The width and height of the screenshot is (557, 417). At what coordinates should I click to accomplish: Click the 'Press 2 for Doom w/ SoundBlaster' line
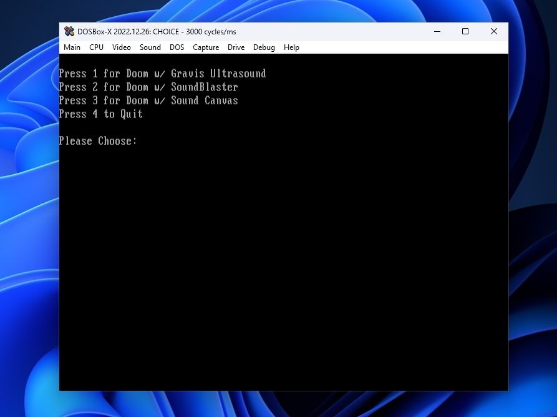(x=148, y=87)
